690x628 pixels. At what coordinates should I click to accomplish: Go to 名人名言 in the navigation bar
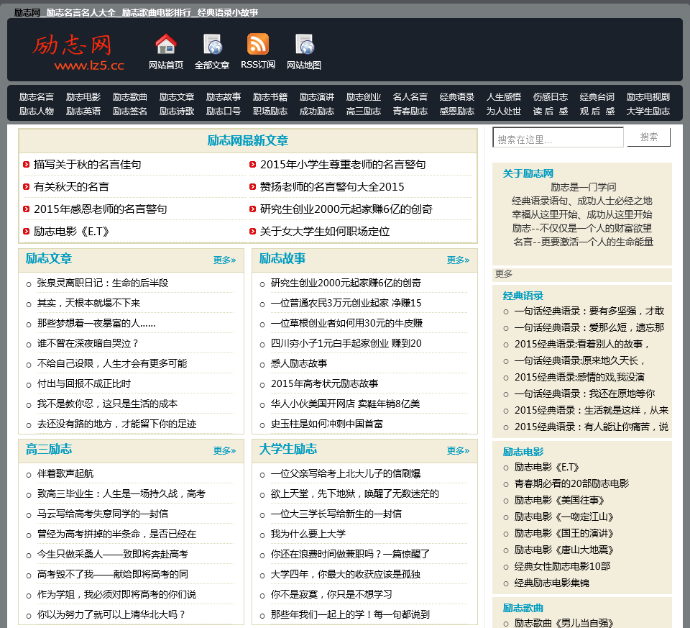pyautogui.click(x=410, y=97)
